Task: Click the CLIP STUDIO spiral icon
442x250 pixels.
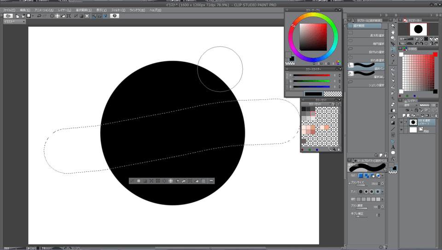Action: tap(8, 16)
